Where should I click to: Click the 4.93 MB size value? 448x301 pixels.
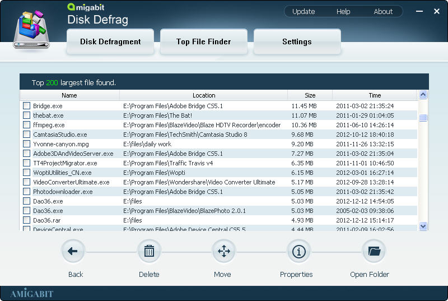[302, 220]
